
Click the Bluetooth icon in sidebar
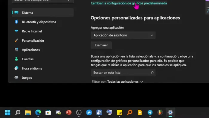[16, 22]
